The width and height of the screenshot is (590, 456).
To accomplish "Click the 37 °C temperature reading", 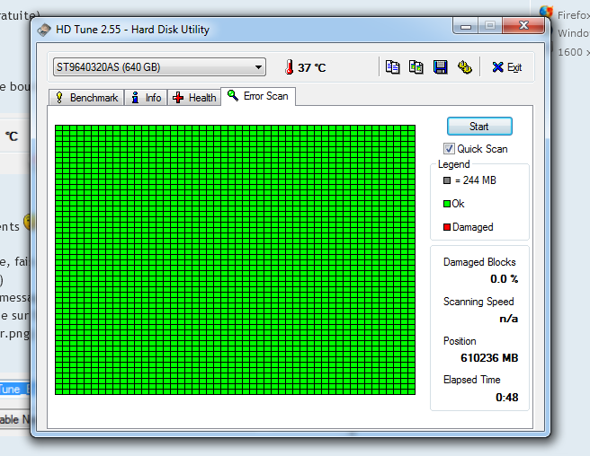I will click(311, 68).
